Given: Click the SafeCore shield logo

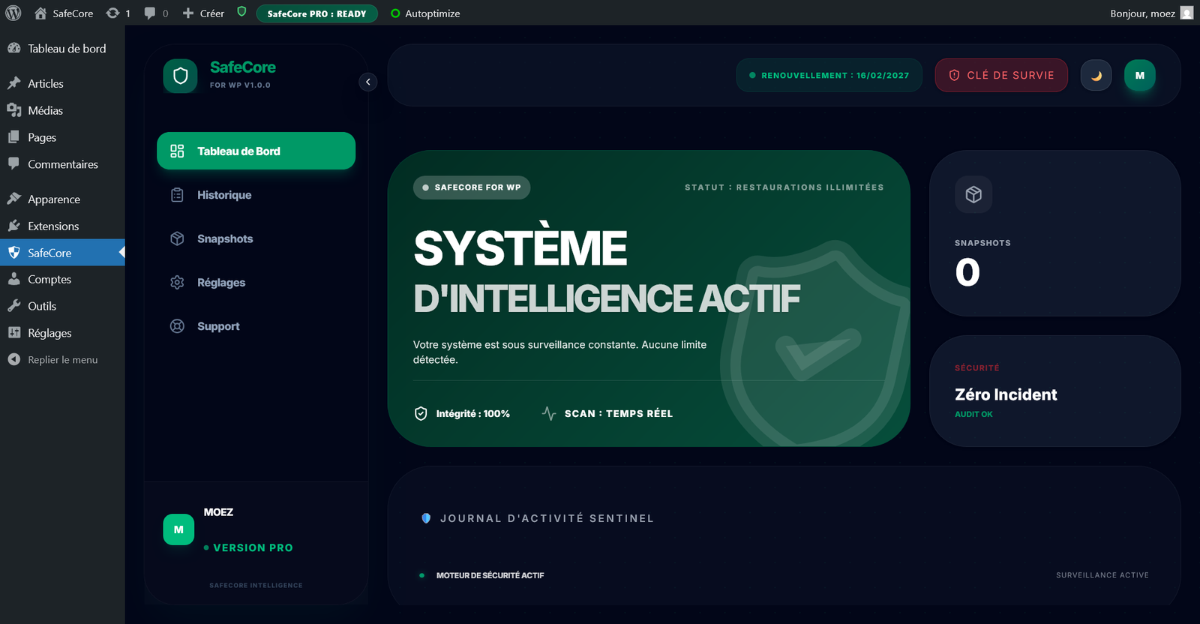Looking at the screenshot, I should [180, 76].
